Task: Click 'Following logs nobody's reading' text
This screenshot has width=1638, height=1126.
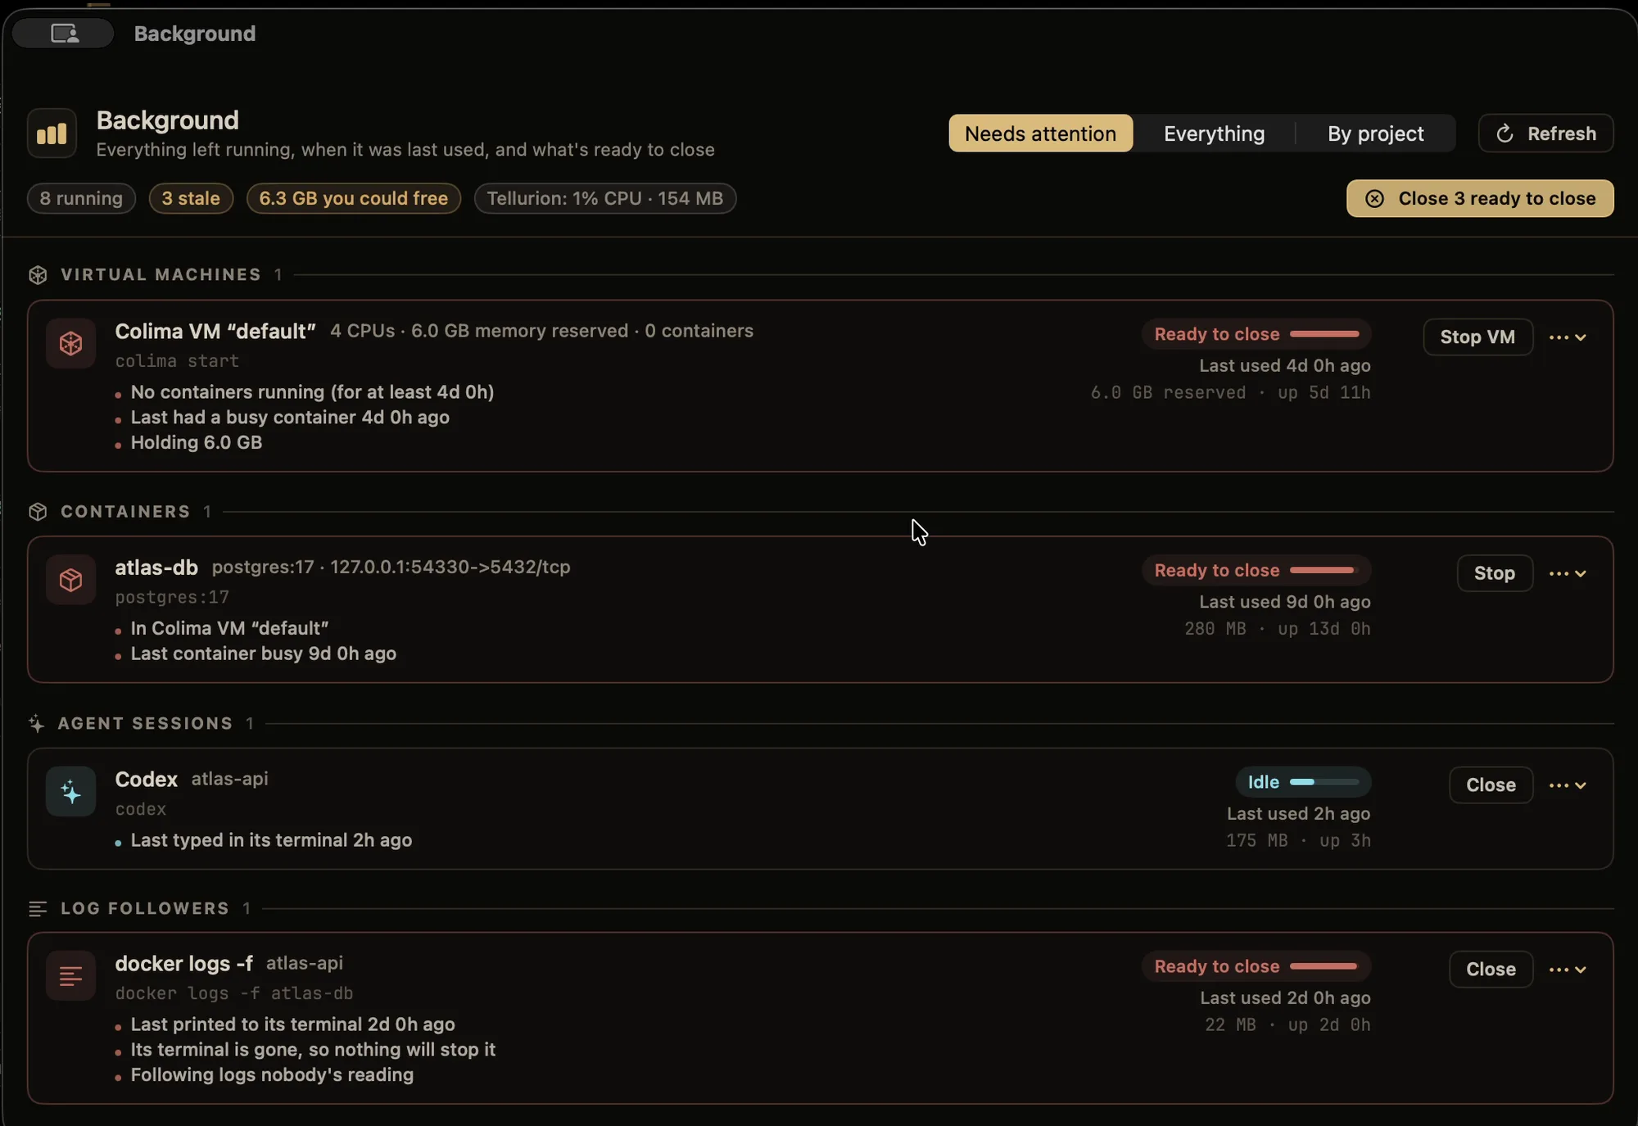Action: (272, 1075)
